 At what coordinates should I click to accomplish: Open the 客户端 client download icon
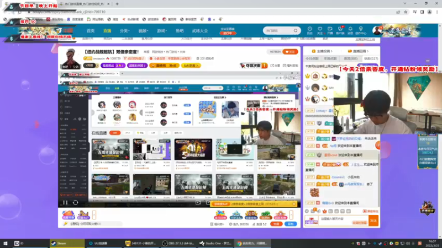[340, 30]
